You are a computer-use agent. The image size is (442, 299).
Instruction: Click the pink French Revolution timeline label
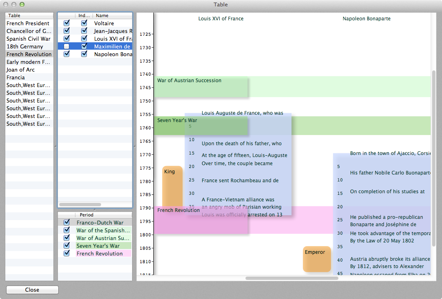[179, 210]
